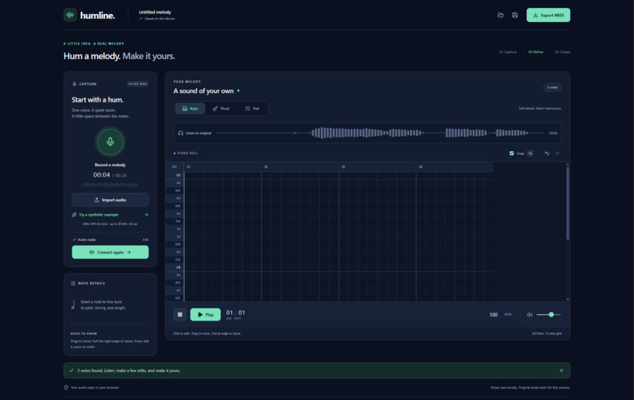Select the Pad instrument tab
Viewport: 634px width, 400px height.
[x=252, y=109]
